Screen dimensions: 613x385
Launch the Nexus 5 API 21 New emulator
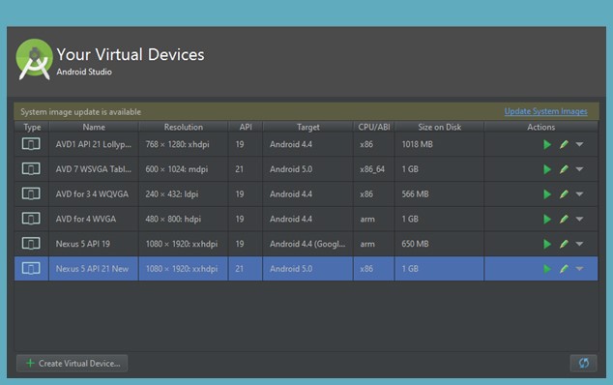tap(547, 269)
